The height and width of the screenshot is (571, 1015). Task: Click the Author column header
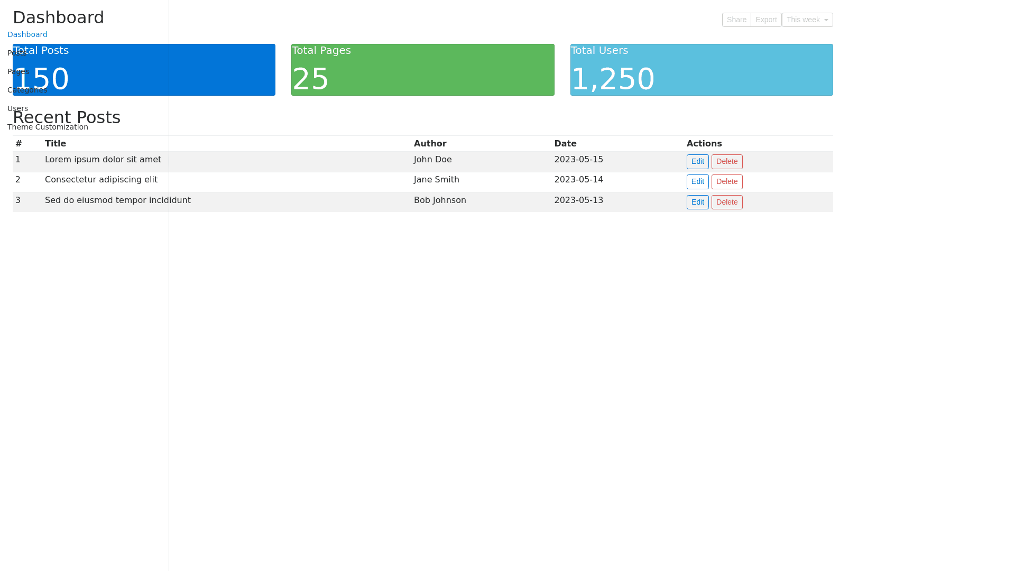[x=430, y=144]
